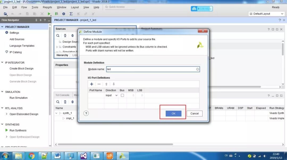Open Visual Studio from the taskbar
287x160 pixels.
(83, 156)
